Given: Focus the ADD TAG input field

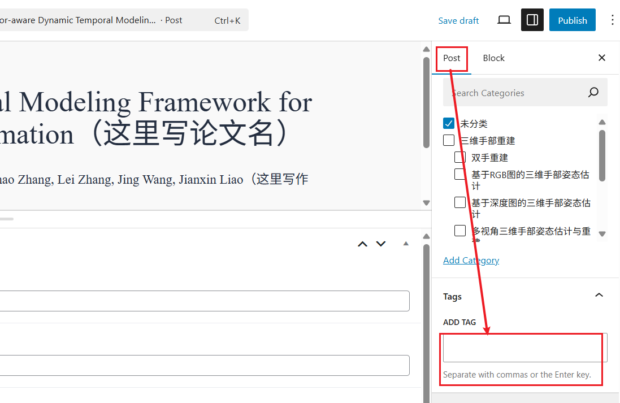Looking at the screenshot, I should [x=524, y=348].
